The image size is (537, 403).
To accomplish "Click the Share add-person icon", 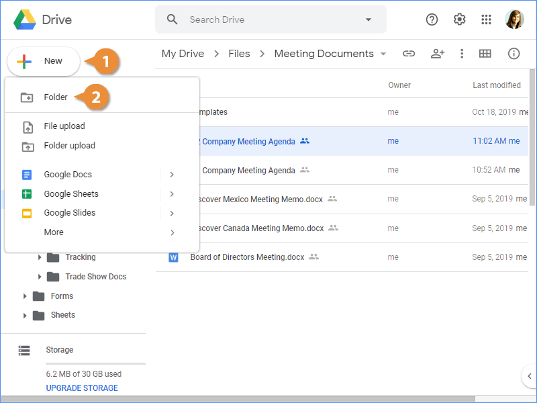I will point(438,54).
